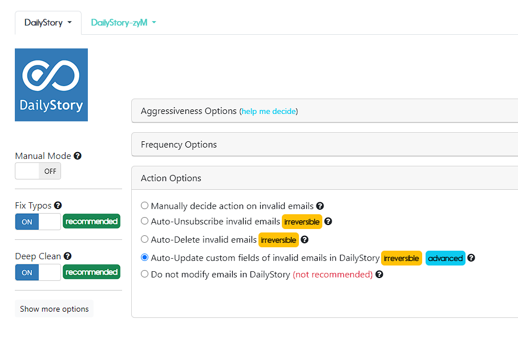
Task: Open help for Auto-Unsubscribe invalid emails
Action: (328, 222)
